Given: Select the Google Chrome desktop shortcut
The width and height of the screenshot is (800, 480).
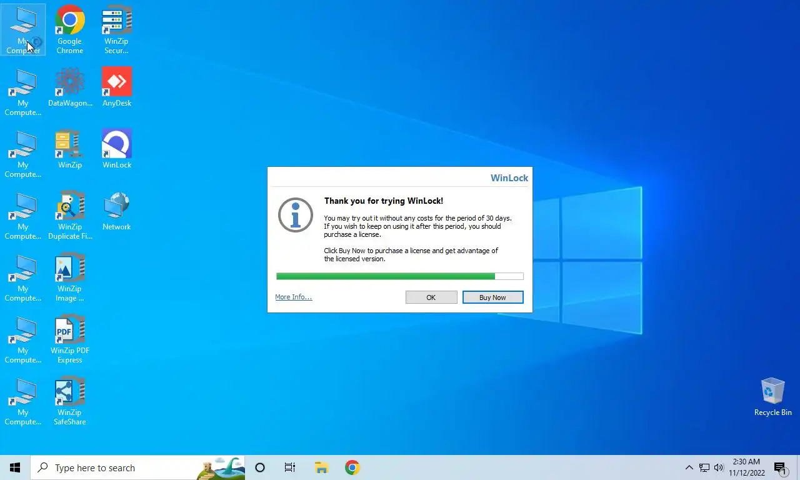Looking at the screenshot, I should click(x=70, y=30).
